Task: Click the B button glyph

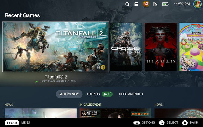Action: (185, 123)
